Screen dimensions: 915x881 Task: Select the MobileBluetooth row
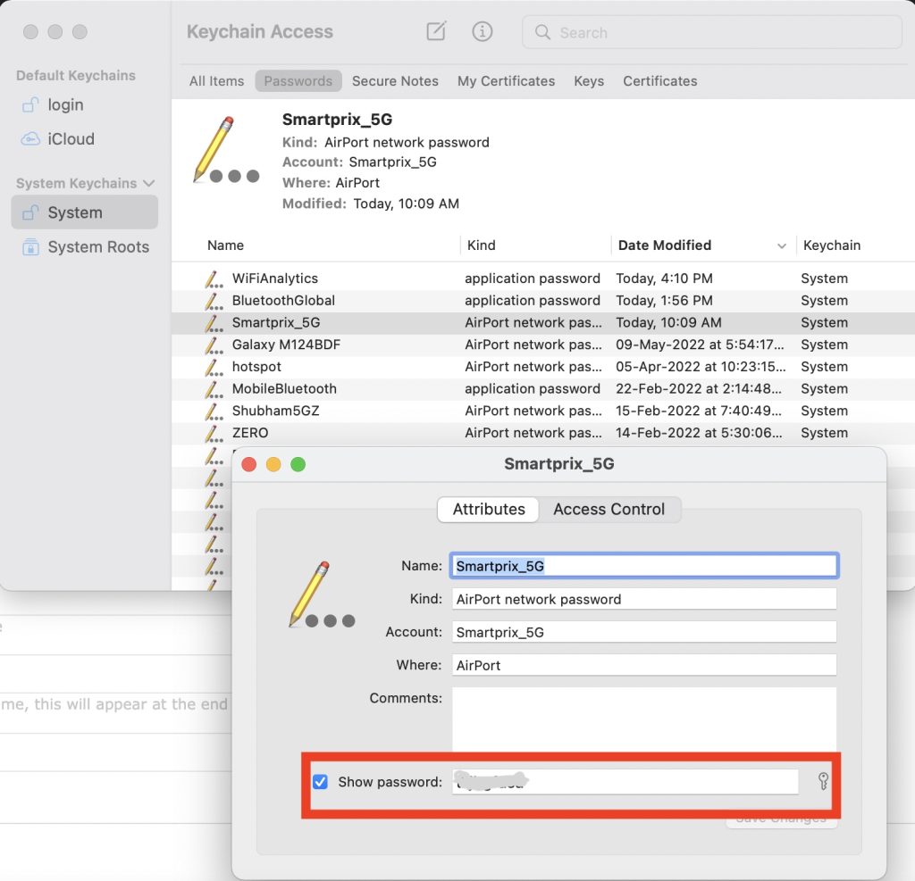(543, 389)
